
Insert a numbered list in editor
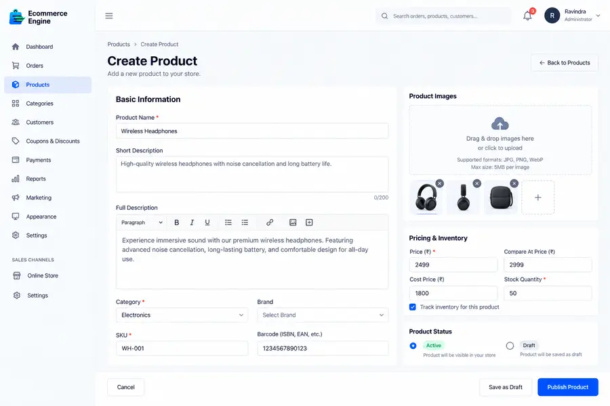click(245, 222)
